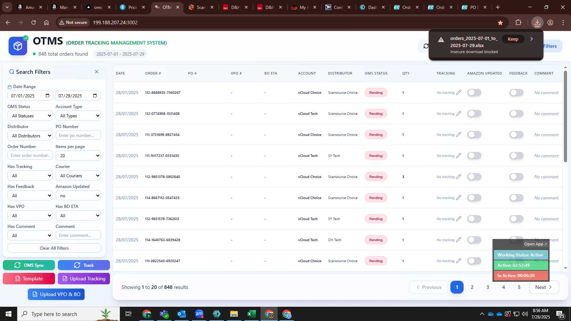Image resolution: width=571 pixels, height=321 pixels.
Task: Open Zoom from the Windows taskbar
Action: (x=199, y=314)
